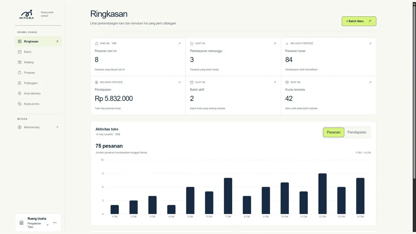The width and height of the screenshot is (416, 234).
Task: Click arrow icon beside Membership
Action: (57, 127)
